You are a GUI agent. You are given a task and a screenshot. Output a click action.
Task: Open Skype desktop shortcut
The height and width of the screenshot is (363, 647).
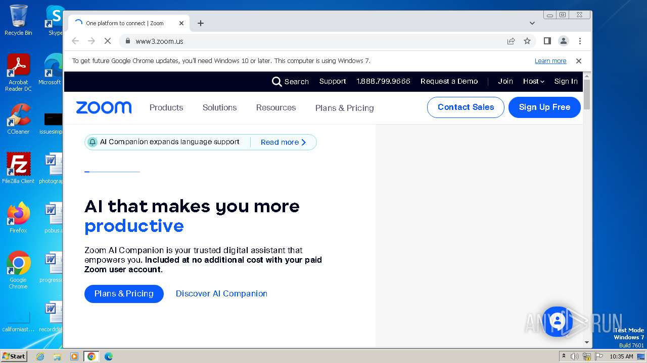(x=55, y=20)
